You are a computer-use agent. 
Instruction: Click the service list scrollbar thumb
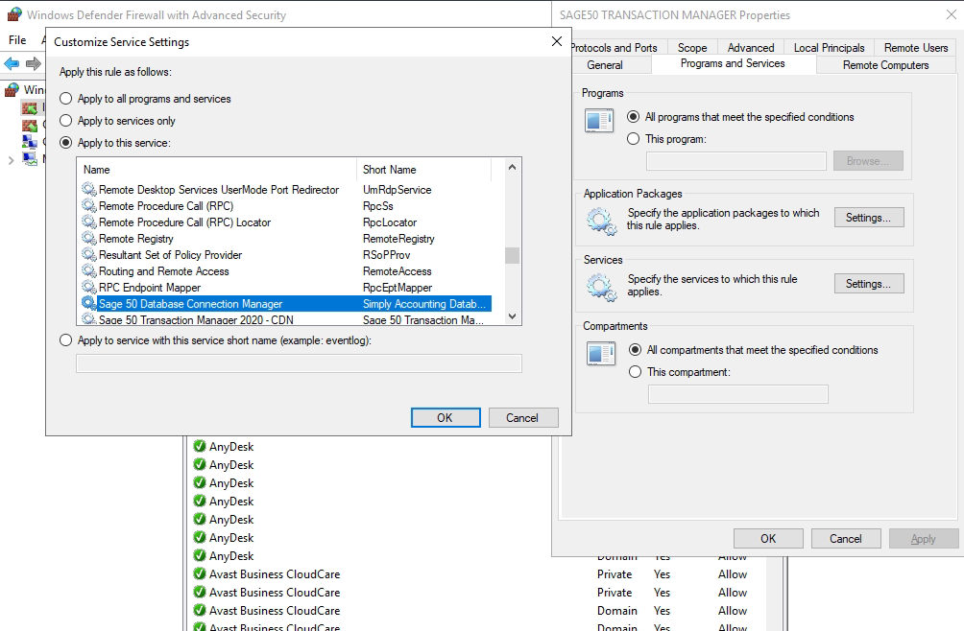click(x=512, y=255)
